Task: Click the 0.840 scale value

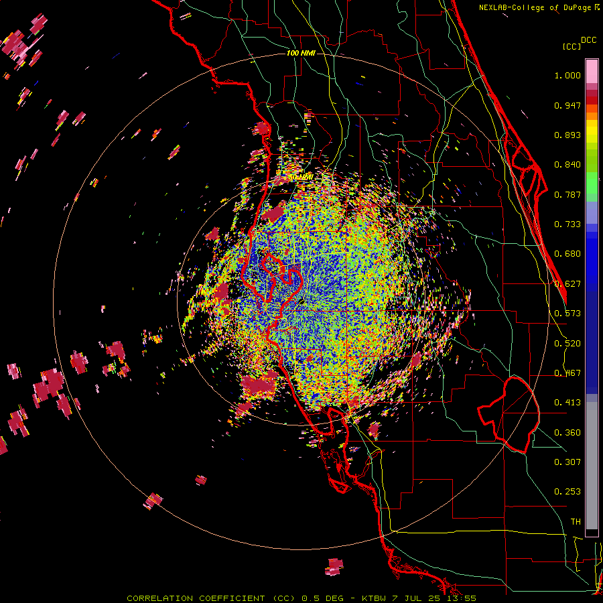Action: pyautogui.click(x=567, y=165)
